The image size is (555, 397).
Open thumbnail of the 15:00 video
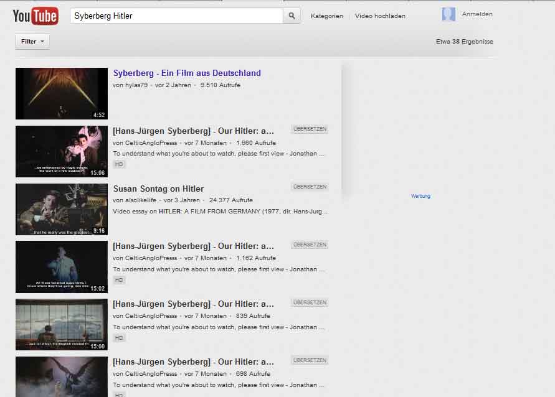click(x=62, y=324)
